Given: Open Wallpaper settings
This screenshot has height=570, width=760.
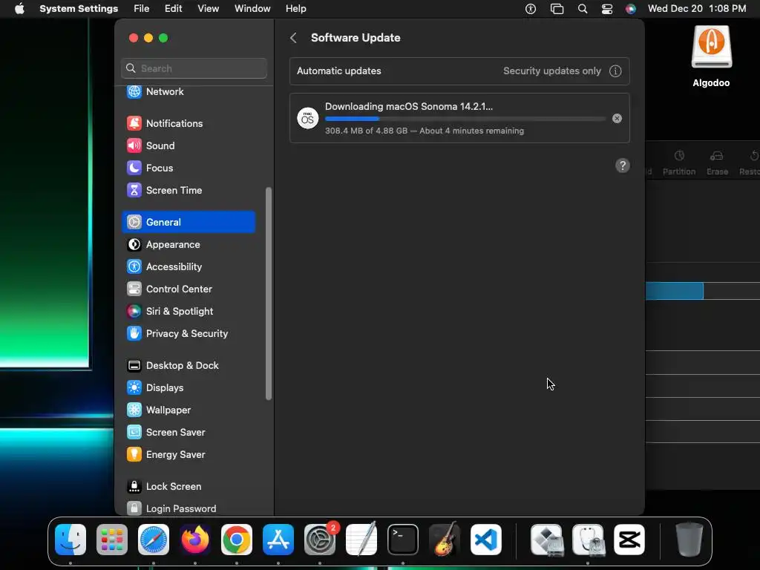Looking at the screenshot, I should (189, 410).
